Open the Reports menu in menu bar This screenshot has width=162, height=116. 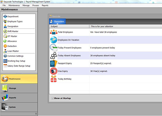coord(45,5)
